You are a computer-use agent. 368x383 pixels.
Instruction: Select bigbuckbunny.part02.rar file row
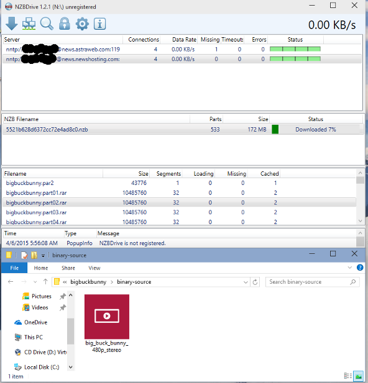click(179, 202)
